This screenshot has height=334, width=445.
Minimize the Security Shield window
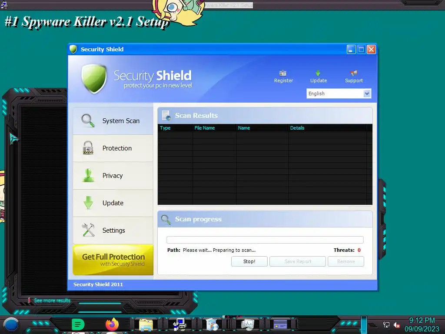click(x=351, y=50)
